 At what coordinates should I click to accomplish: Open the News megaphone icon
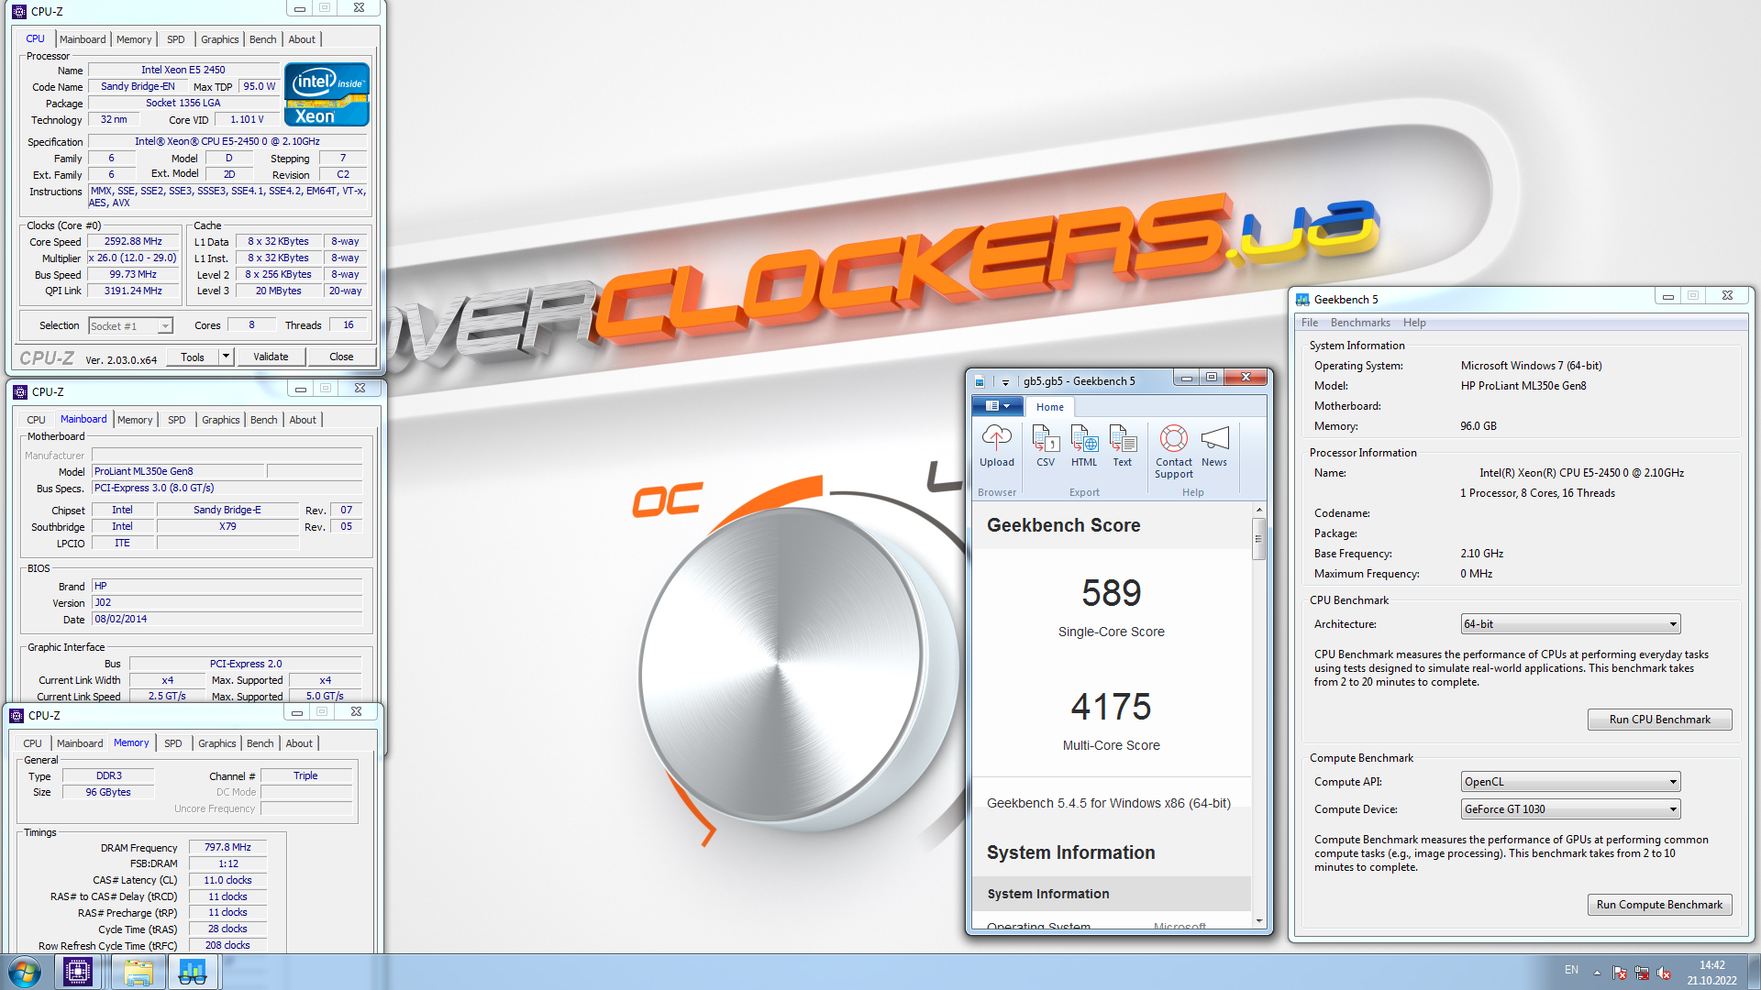tap(1214, 438)
